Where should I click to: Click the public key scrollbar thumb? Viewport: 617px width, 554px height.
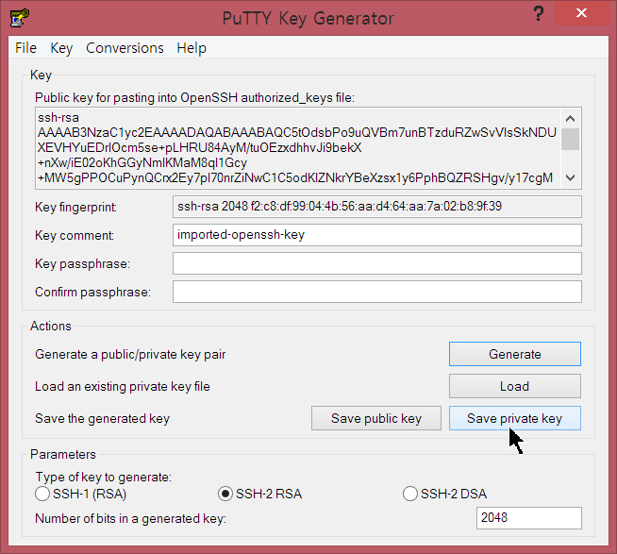pos(570,139)
